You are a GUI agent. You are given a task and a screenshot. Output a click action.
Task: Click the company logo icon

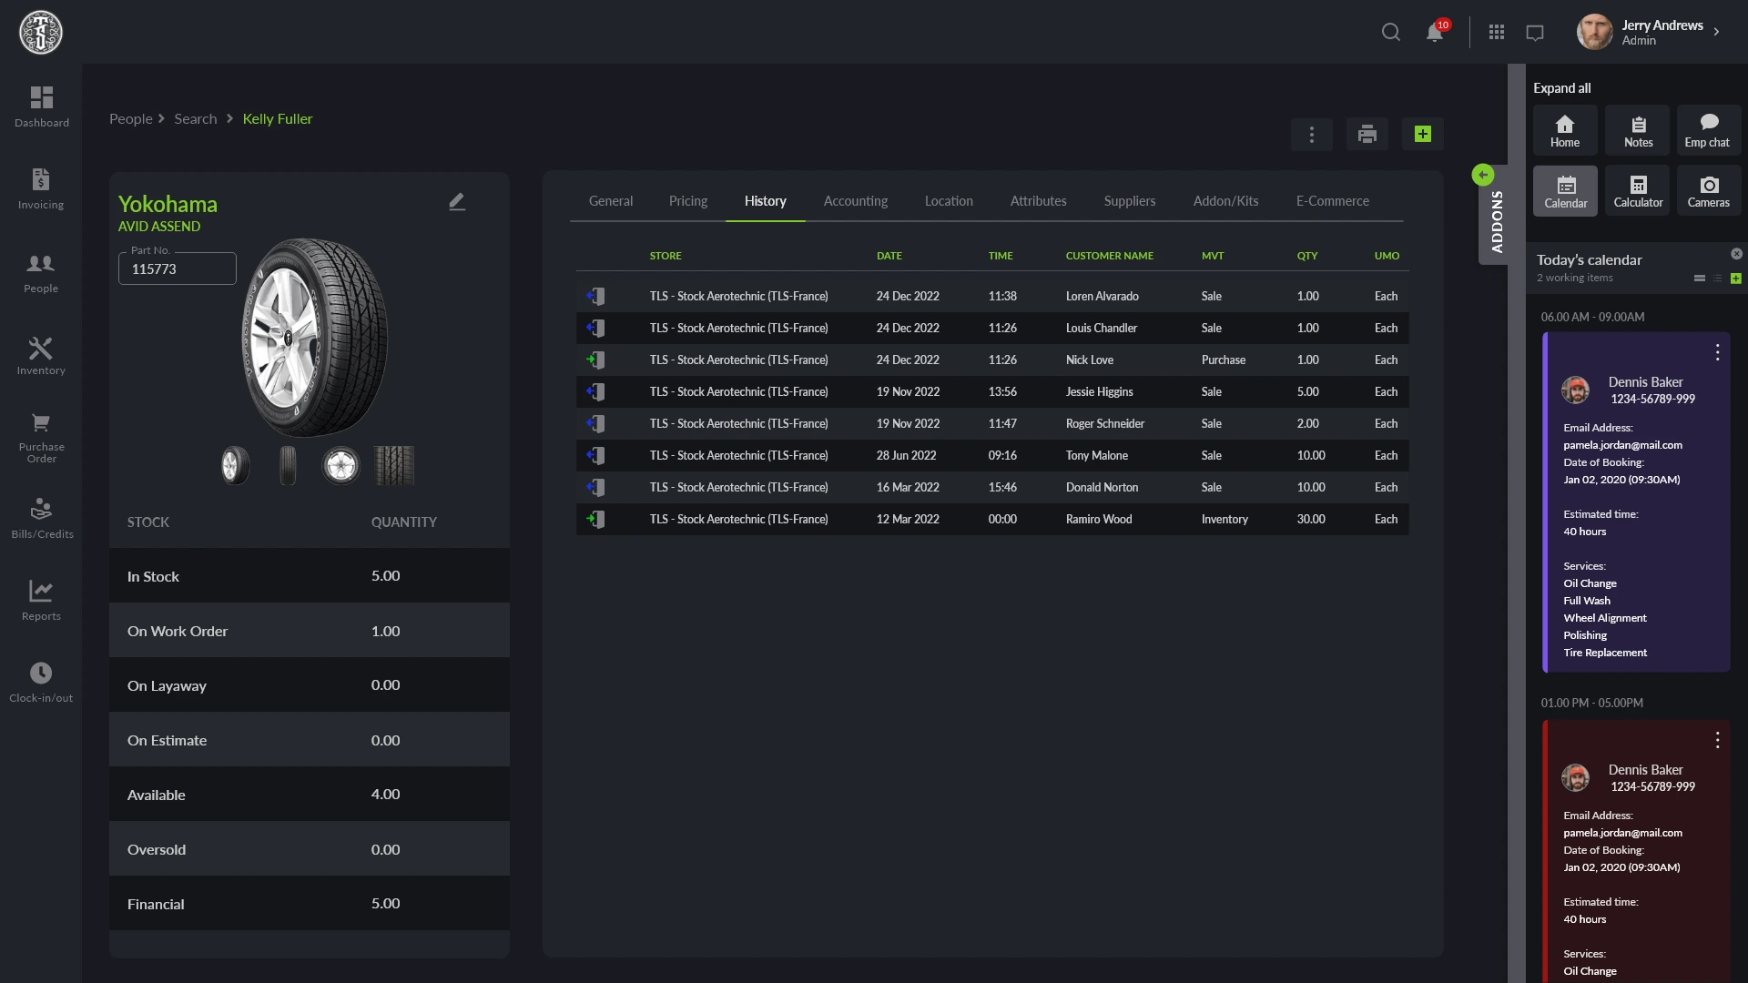[41, 33]
